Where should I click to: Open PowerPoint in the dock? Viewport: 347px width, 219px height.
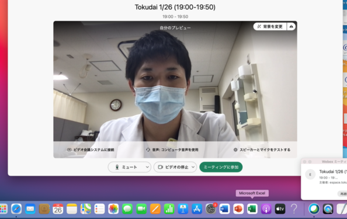[238, 209]
